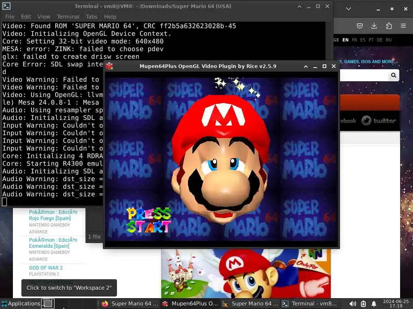This screenshot has width=413, height=309.
Task: Click the Terminal window title bar icon
Action: pos(6,6)
